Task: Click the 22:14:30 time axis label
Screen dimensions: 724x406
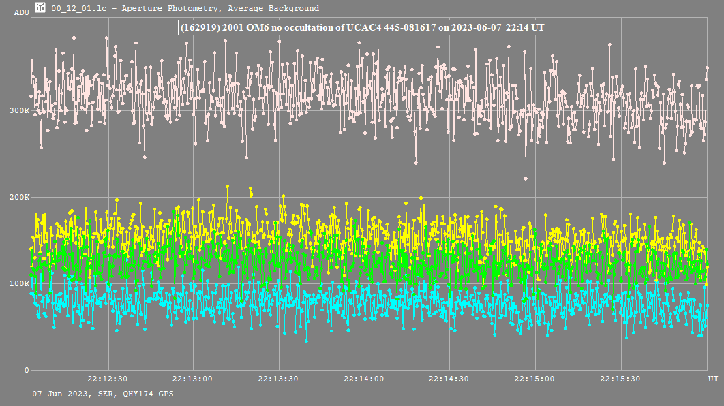Action: [x=450, y=379]
